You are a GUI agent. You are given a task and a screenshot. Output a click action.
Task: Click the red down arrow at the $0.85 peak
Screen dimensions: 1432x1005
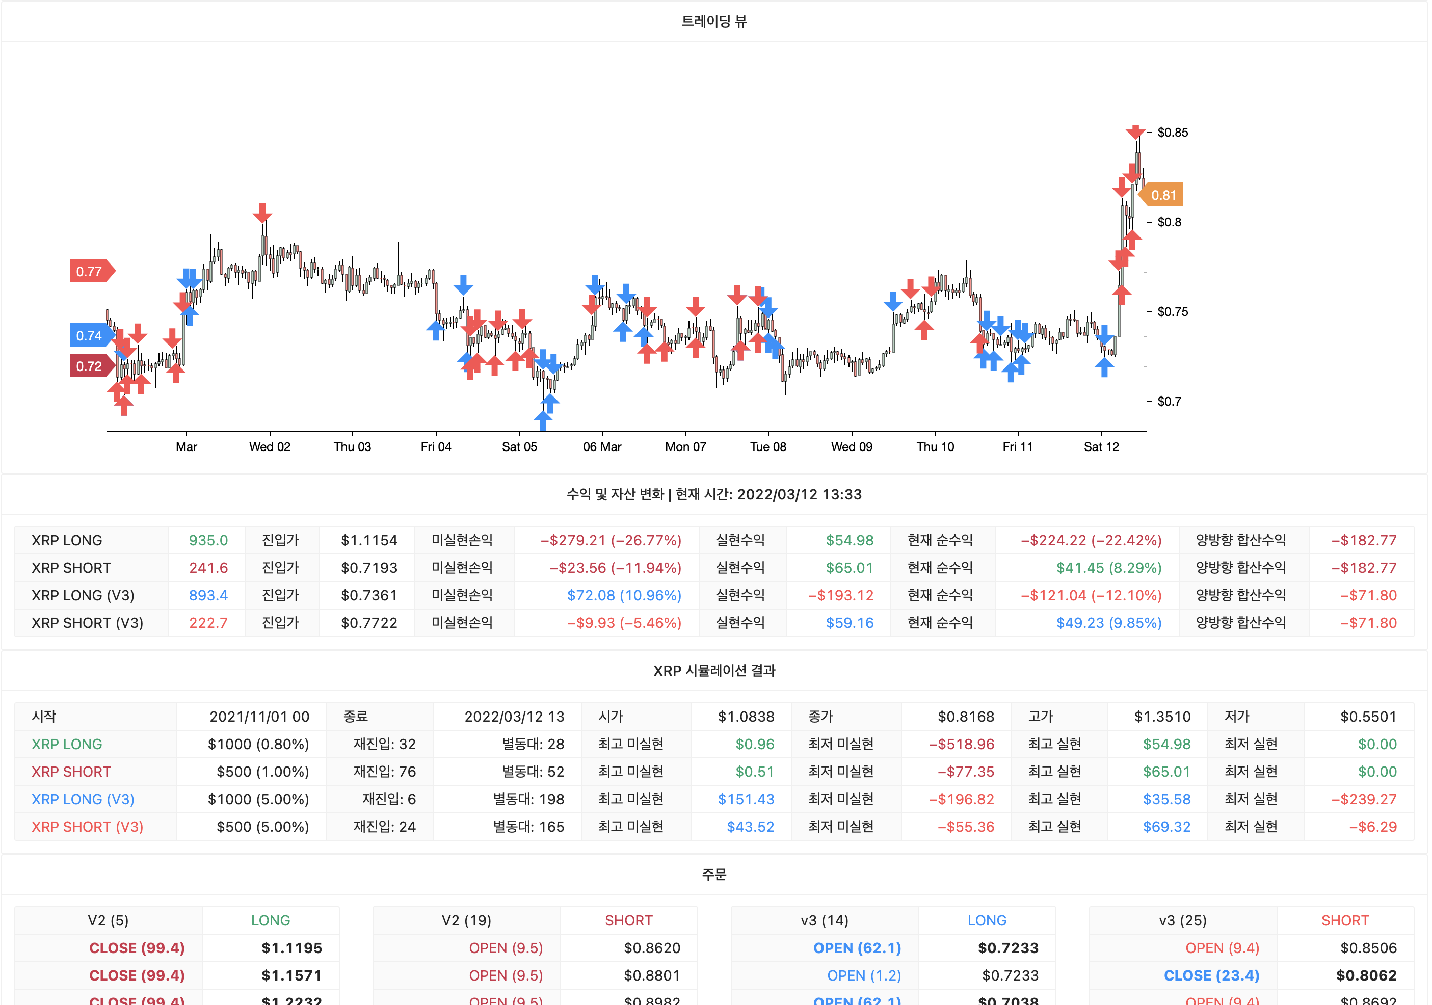1135,130
